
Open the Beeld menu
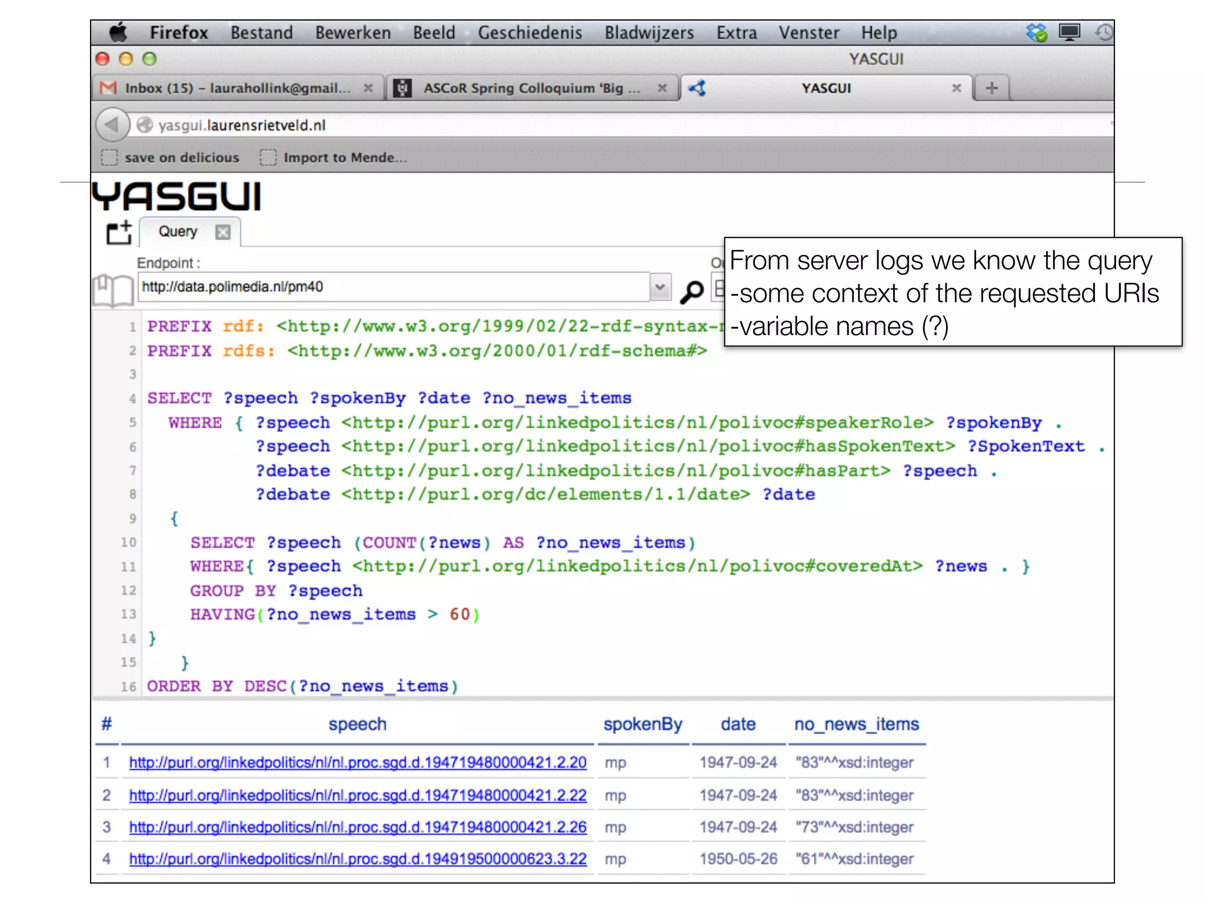pos(434,33)
